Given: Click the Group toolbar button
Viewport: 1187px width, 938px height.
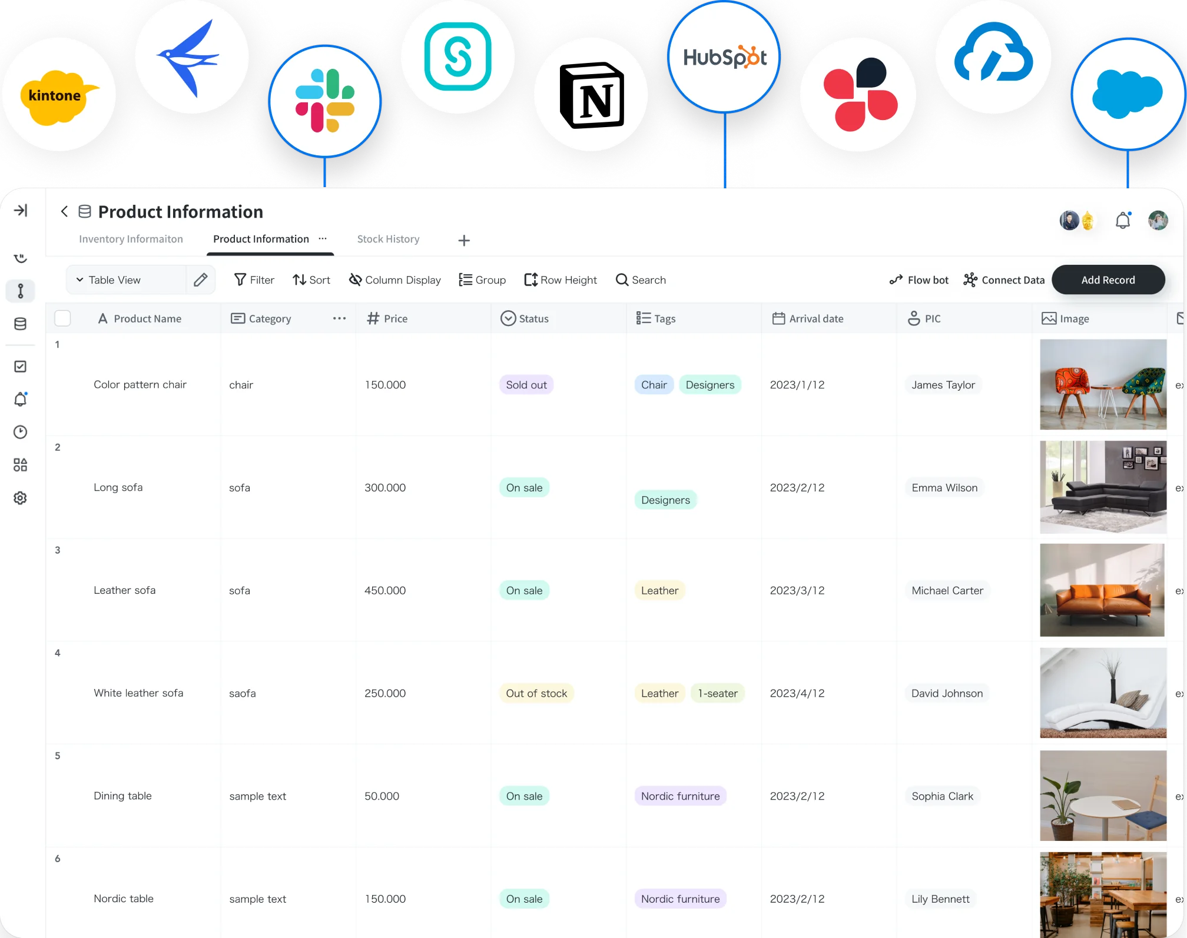Looking at the screenshot, I should click(x=482, y=280).
